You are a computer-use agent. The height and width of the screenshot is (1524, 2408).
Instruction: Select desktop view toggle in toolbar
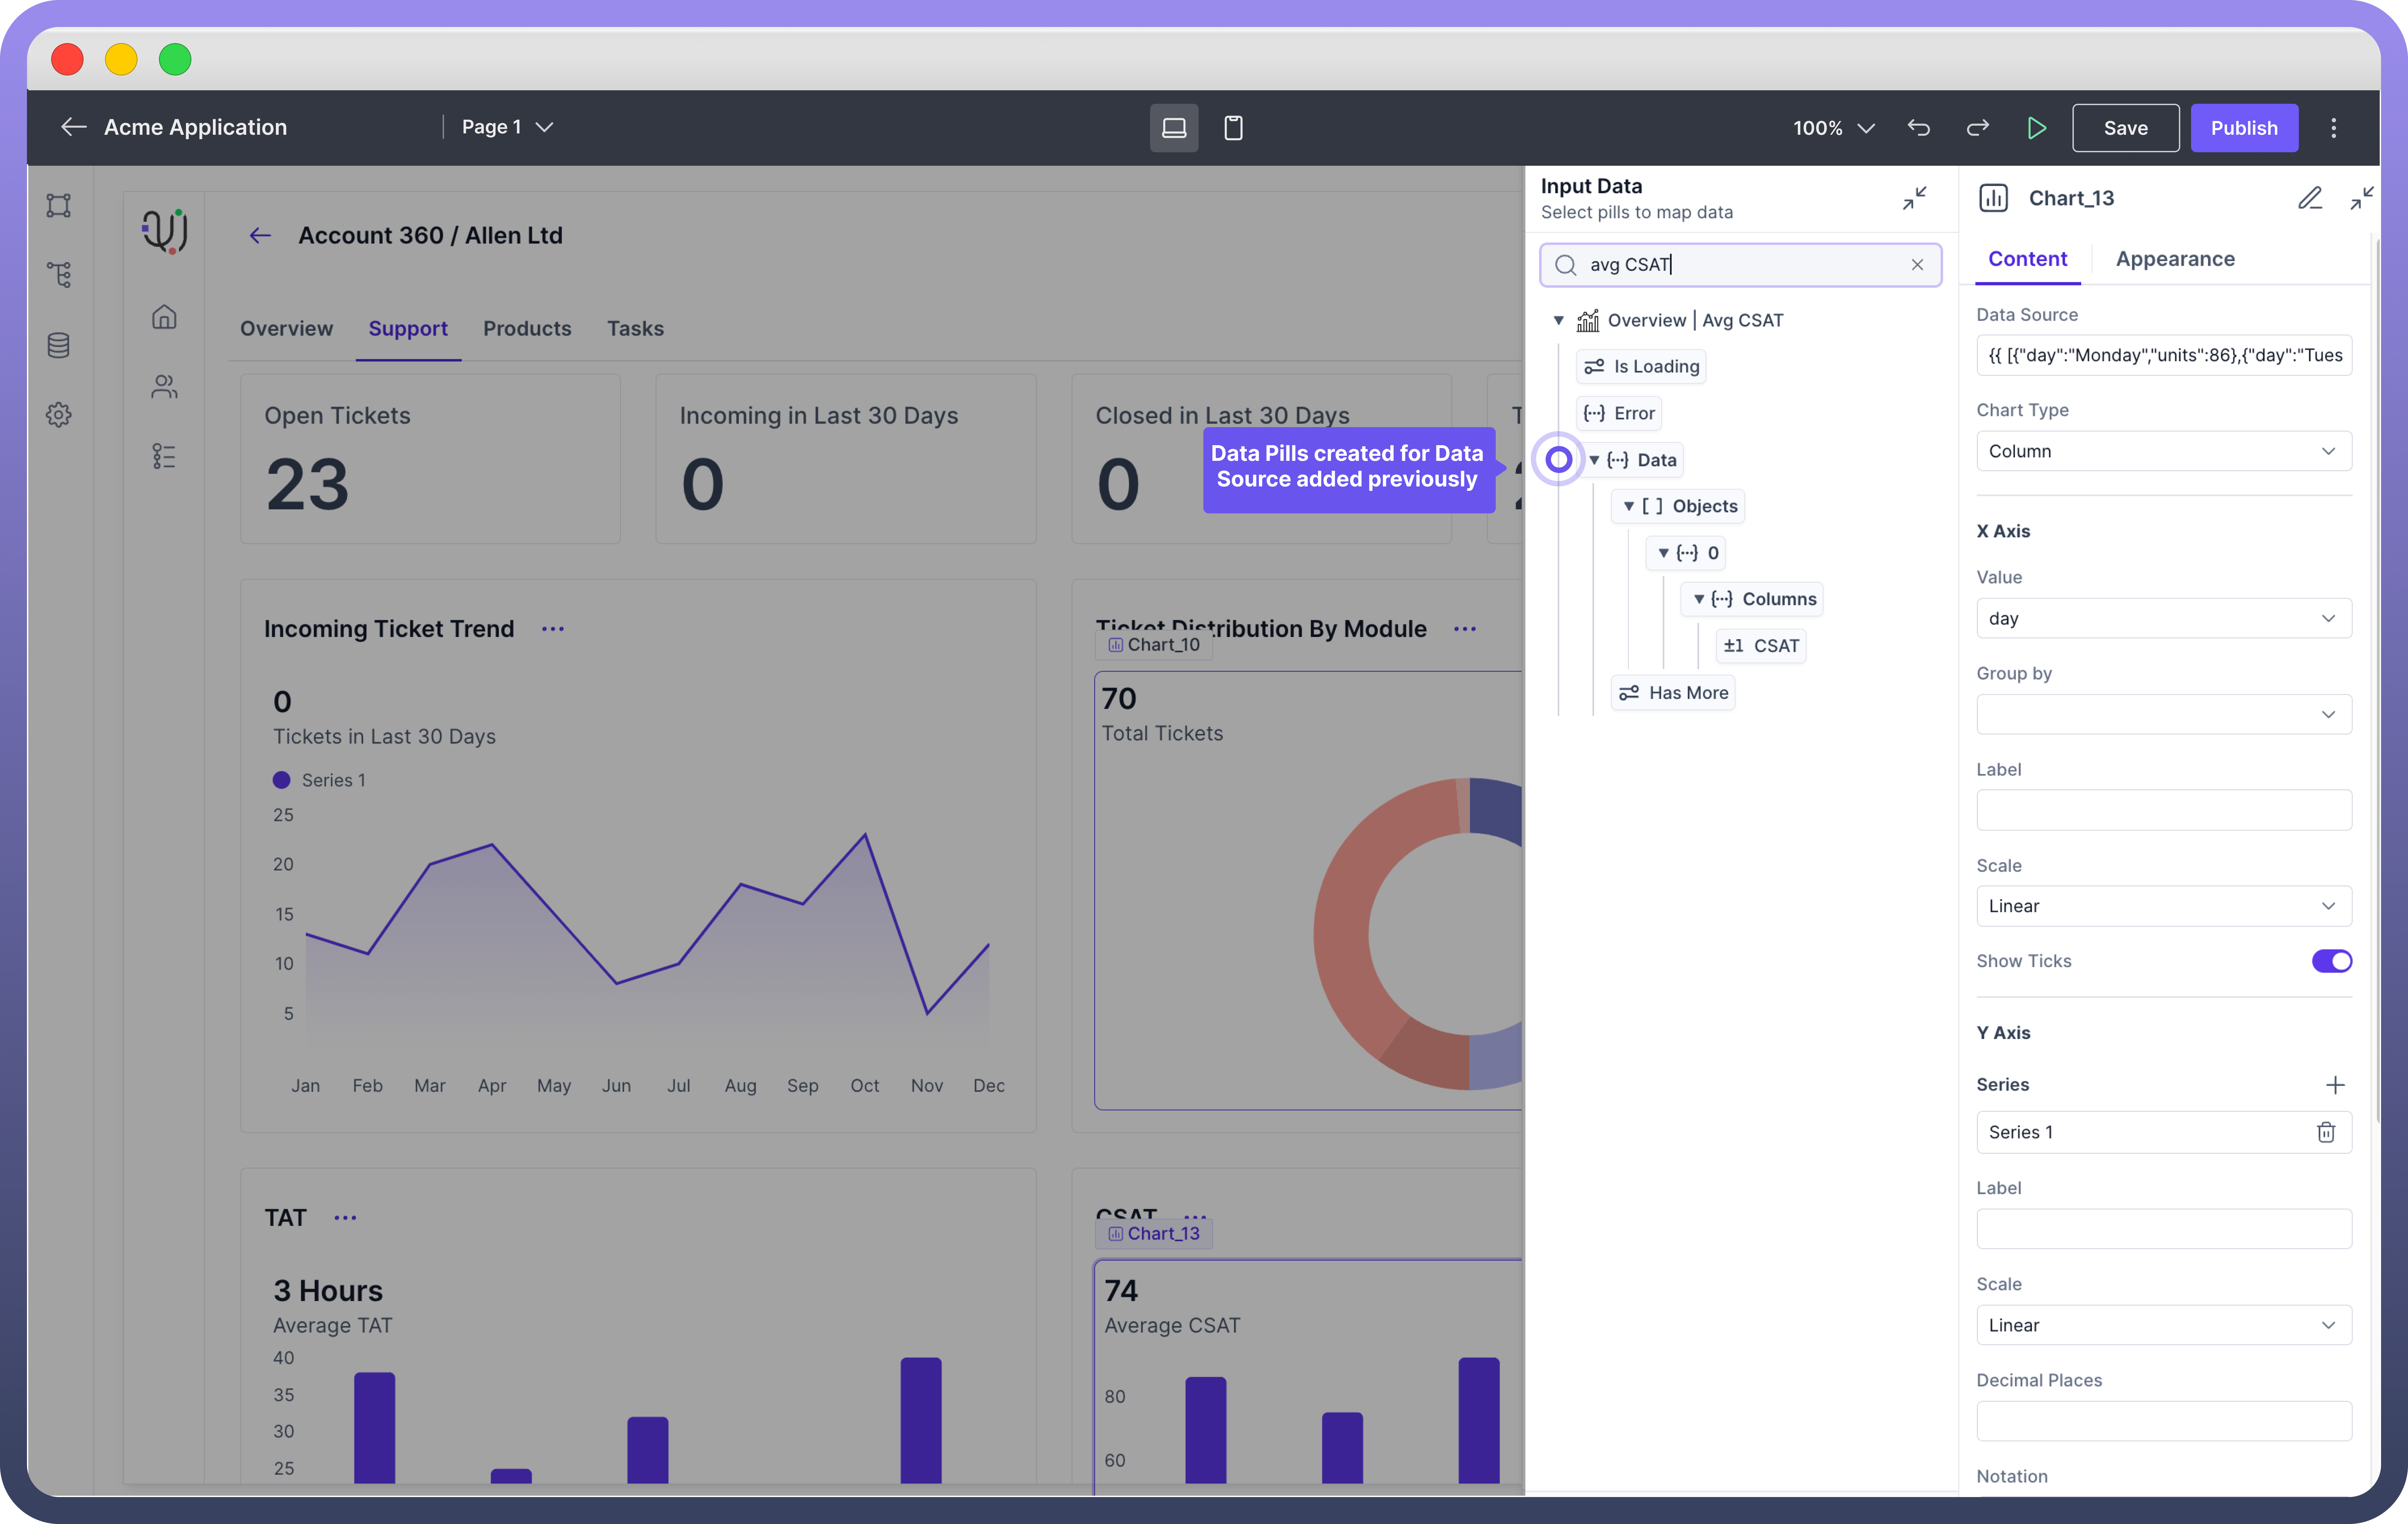point(1174,128)
